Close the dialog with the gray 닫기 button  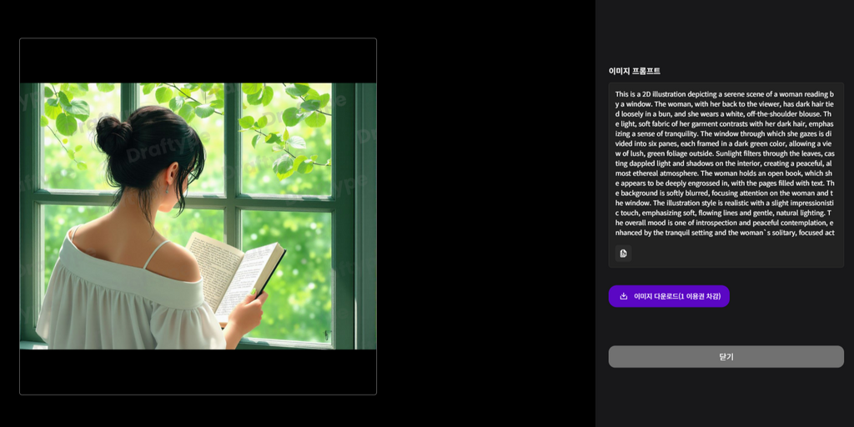tap(726, 357)
